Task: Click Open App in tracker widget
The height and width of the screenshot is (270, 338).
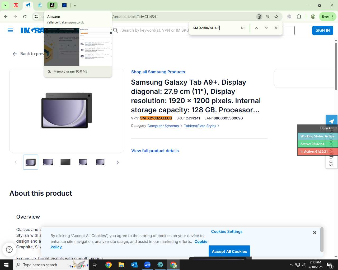Action: pos(328,128)
